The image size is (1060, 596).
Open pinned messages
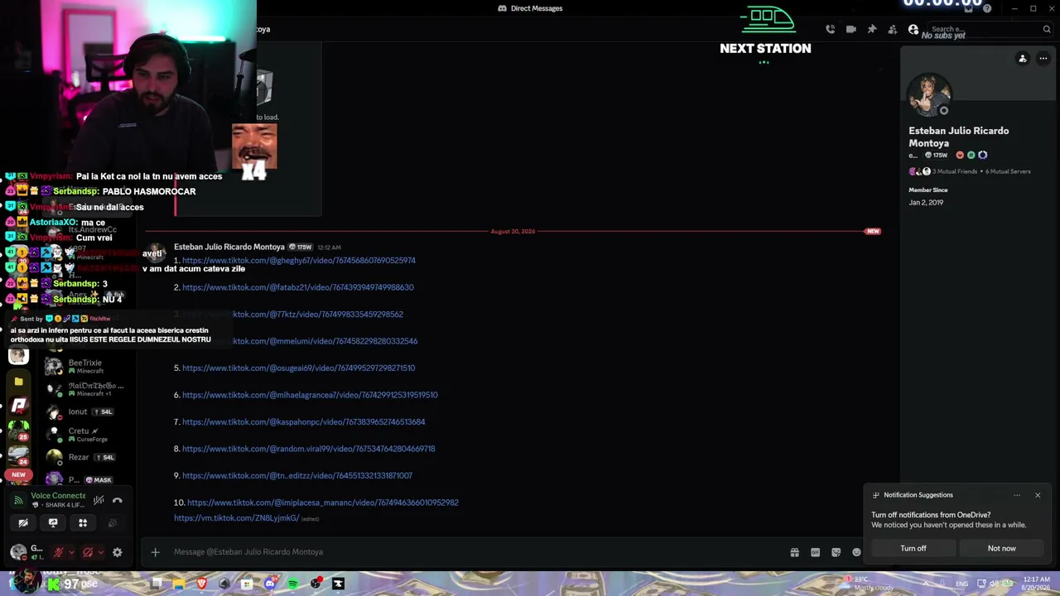(872, 29)
